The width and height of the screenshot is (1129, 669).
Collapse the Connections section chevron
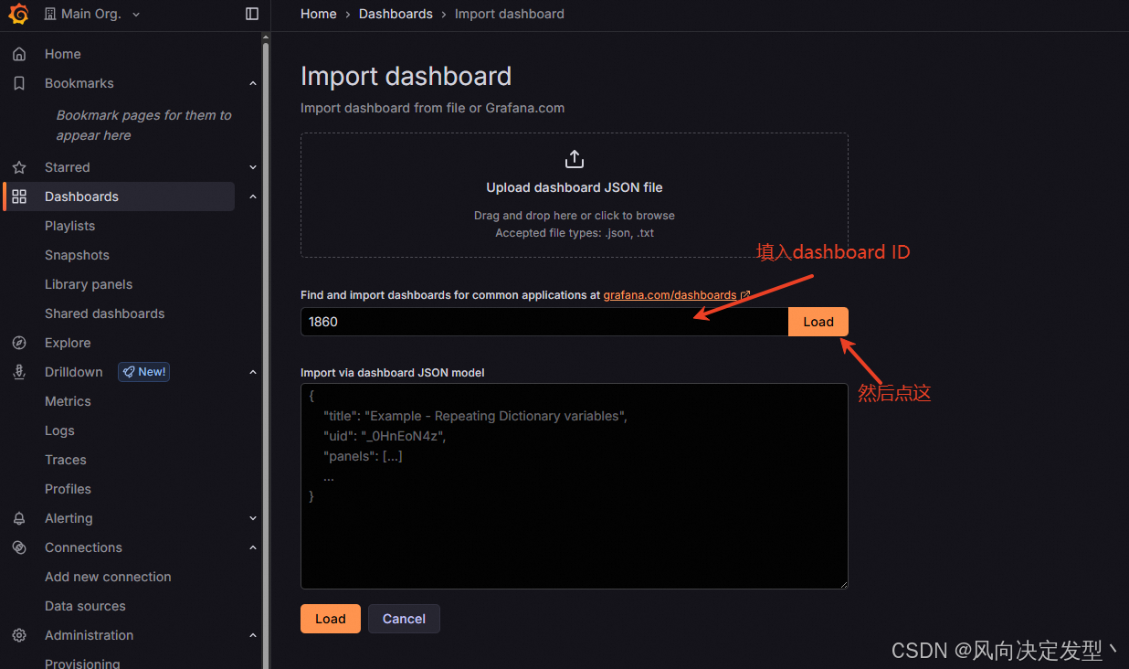click(x=253, y=547)
